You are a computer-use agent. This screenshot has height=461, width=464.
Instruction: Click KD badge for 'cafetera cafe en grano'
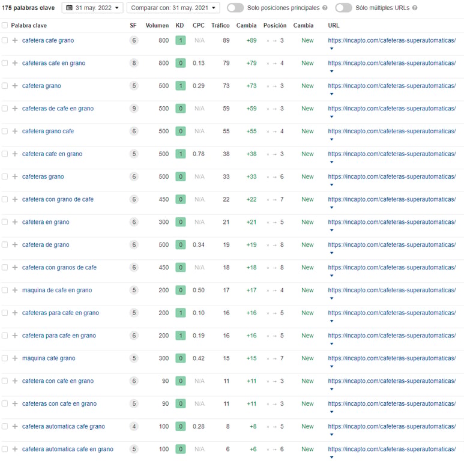(181, 154)
